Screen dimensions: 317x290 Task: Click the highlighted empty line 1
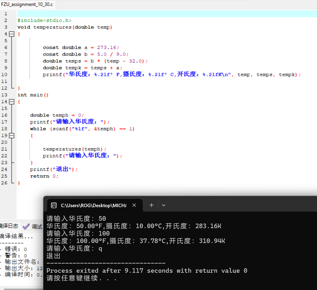(167, 14)
